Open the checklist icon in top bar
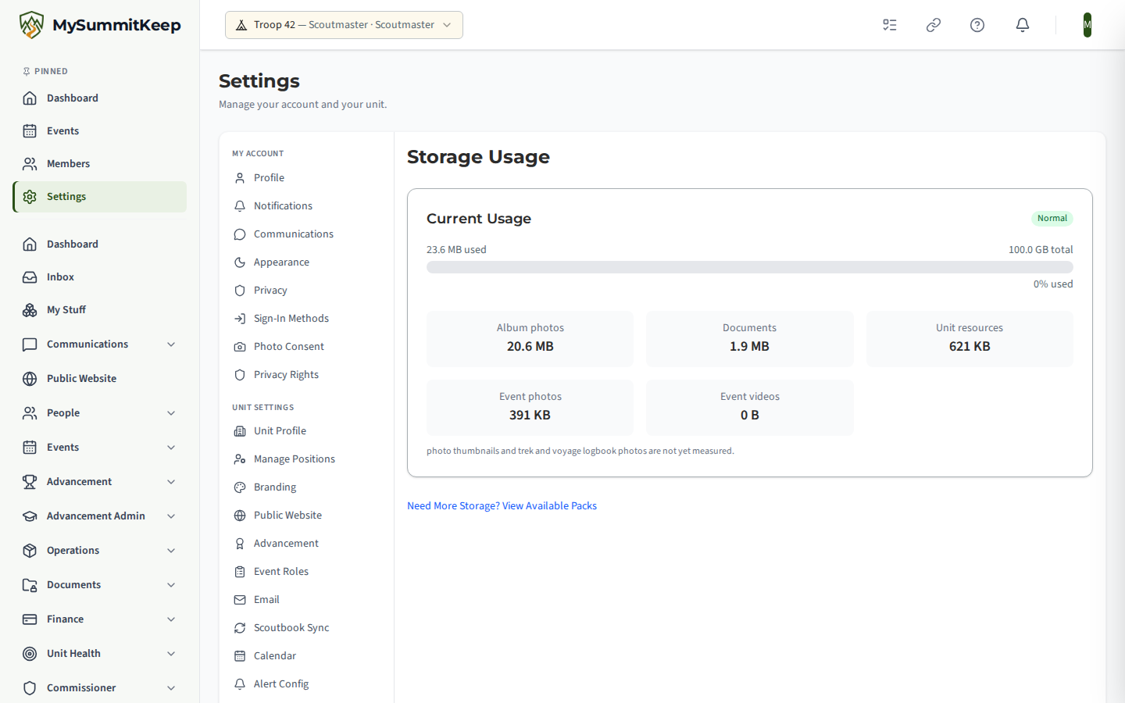Screen dimensions: 1125x703 point(890,25)
